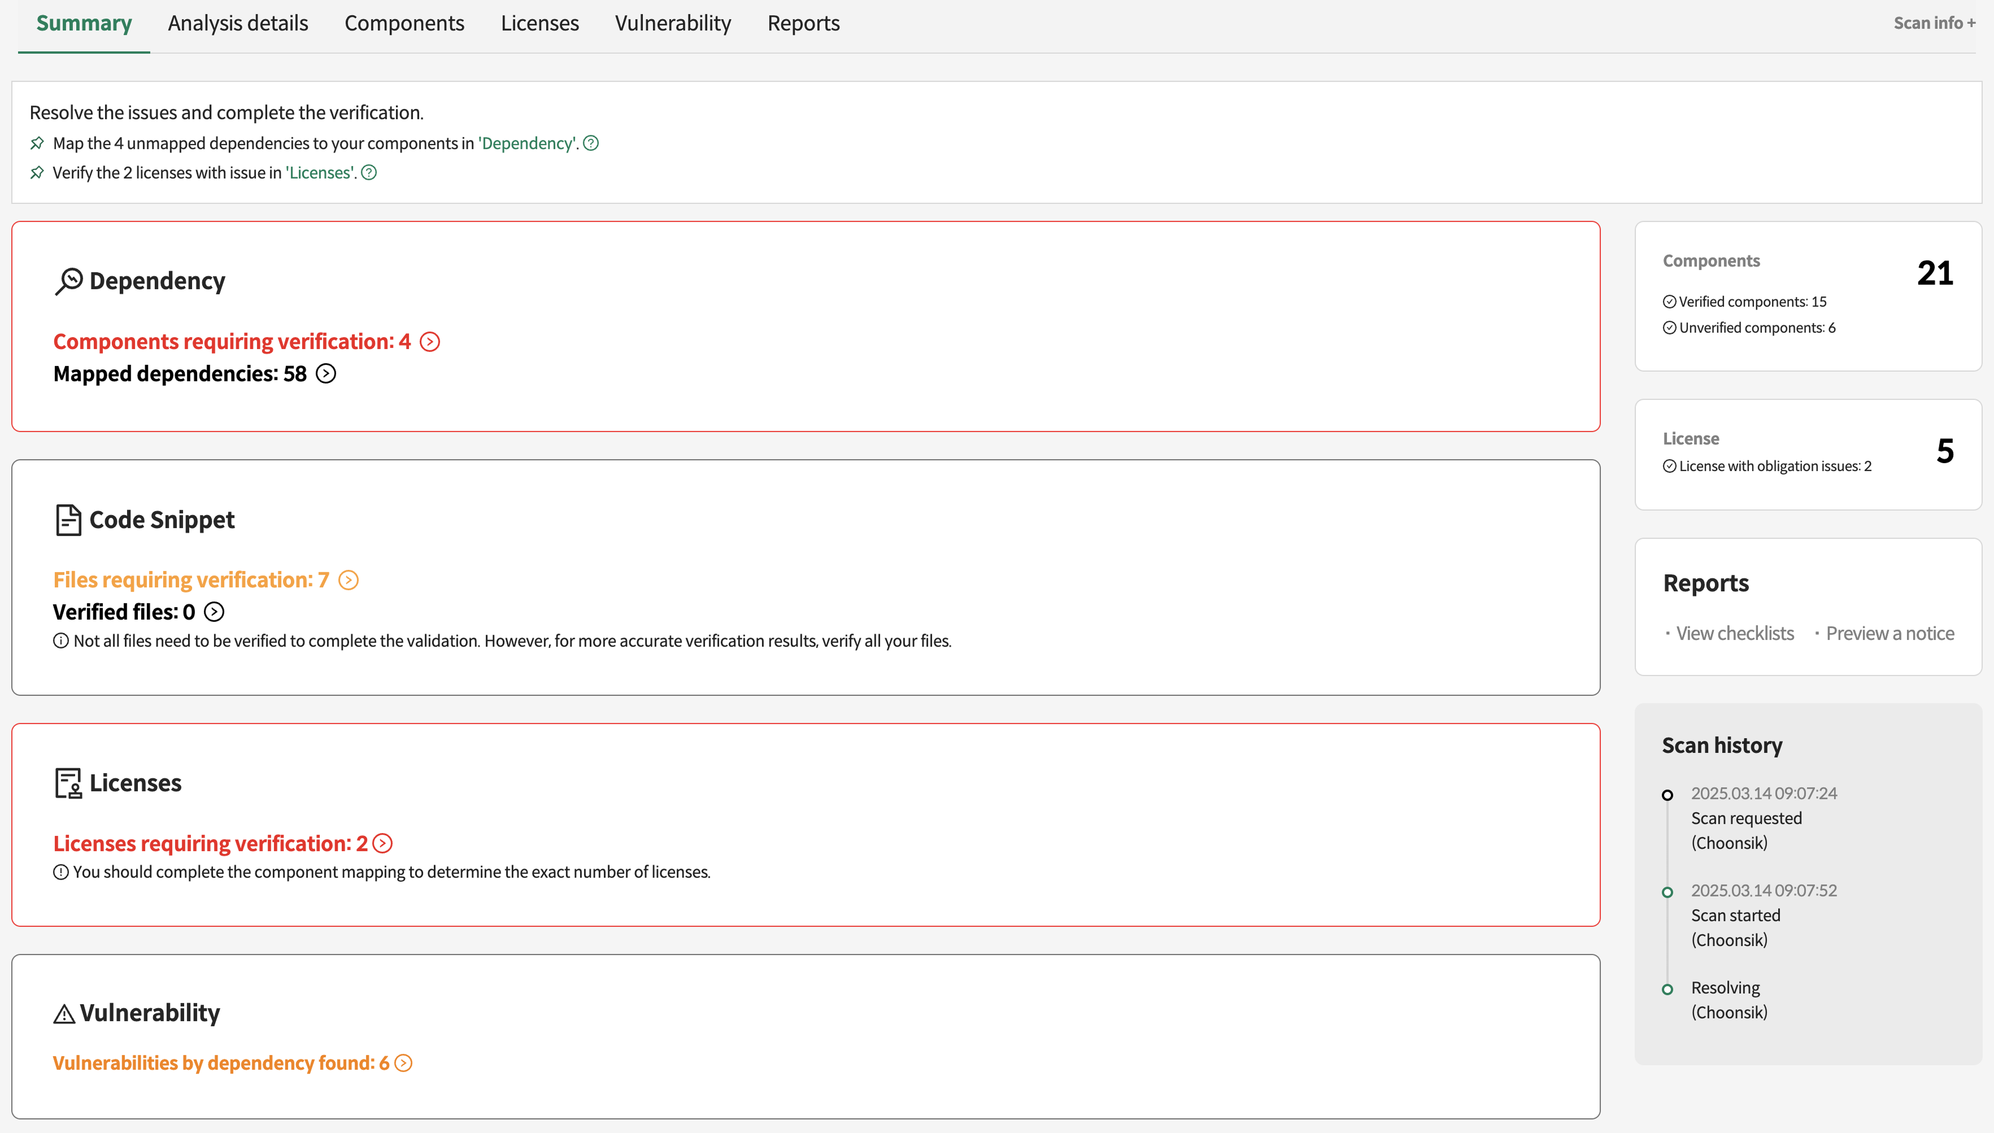Switch to Analysis details tab

click(238, 23)
